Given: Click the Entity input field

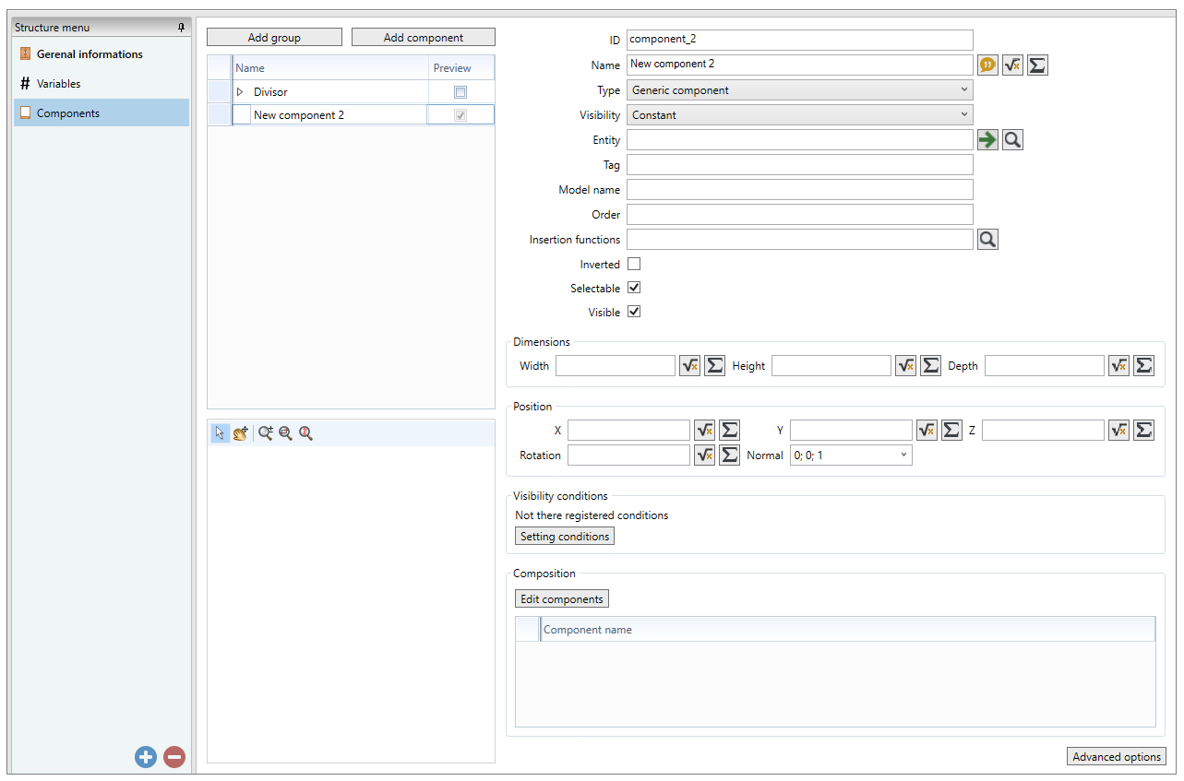Looking at the screenshot, I should [800, 140].
